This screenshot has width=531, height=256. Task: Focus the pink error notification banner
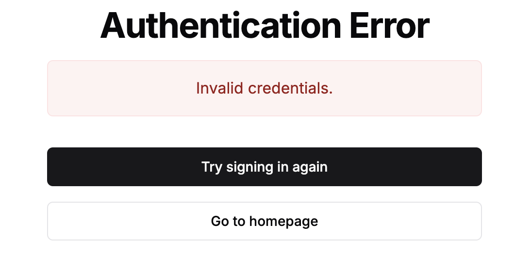pyautogui.click(x=388, y=88)
